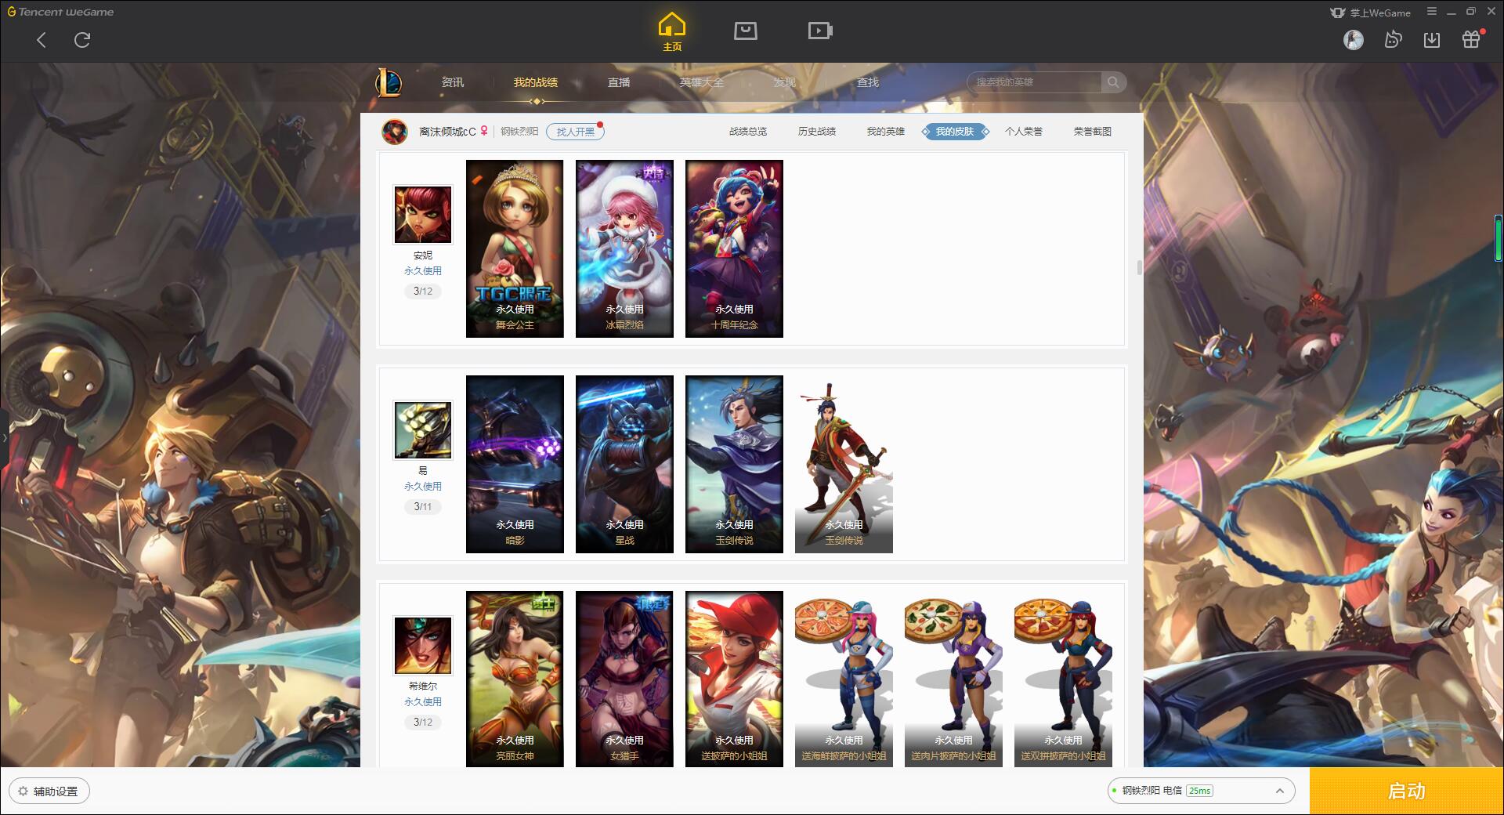Open the video icon in the top bar
This screenshot has height=815, width=1504.
coord(820,31)
